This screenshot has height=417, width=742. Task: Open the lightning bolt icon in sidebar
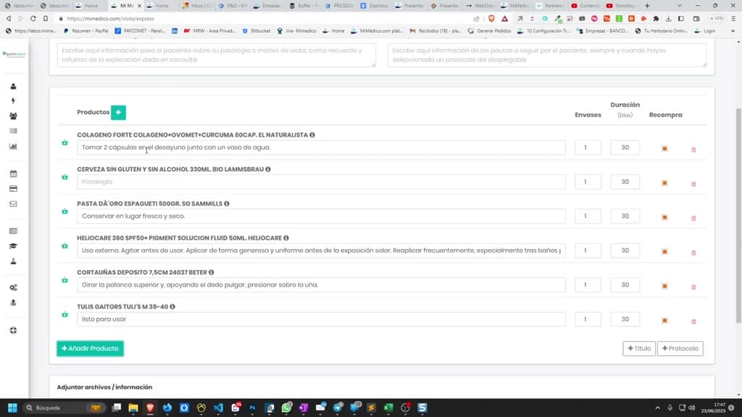pos(13,101)
